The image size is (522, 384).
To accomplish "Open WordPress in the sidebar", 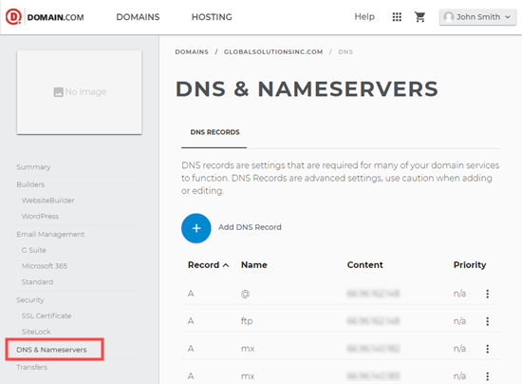I will [40, 217].
